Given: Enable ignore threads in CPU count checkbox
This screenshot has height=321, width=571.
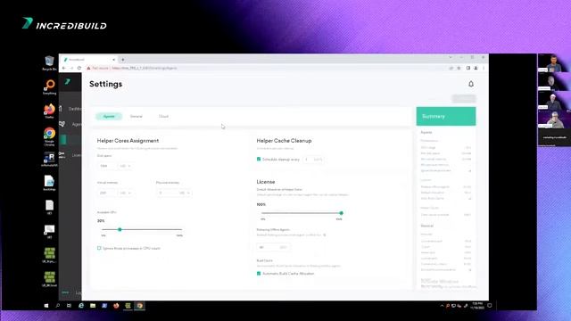Looking at the screenshot, I should point(99,248).
